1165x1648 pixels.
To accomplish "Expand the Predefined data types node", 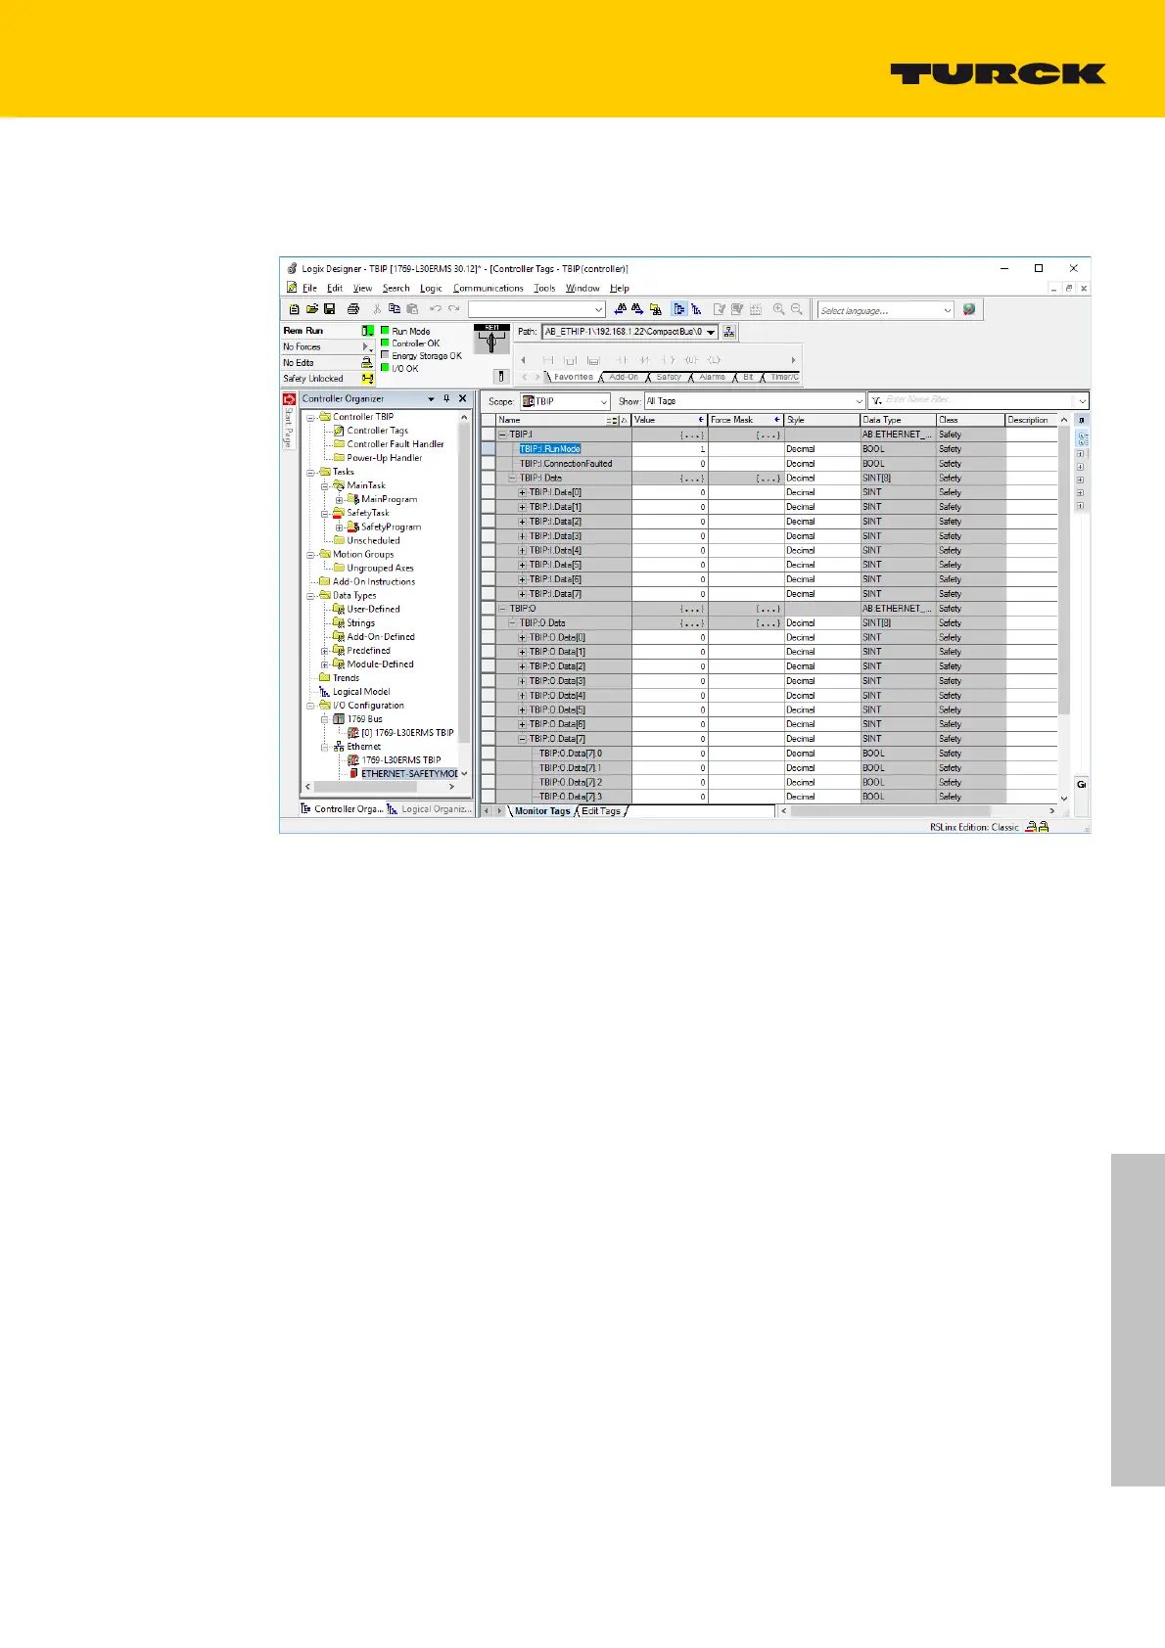I will point(325,651).
